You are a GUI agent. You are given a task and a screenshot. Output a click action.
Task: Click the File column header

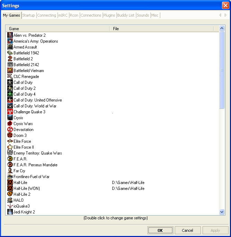(x=161, y=29)
